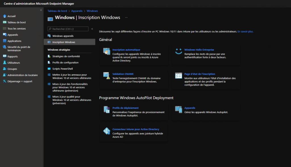The height and width of the screenshot is (167, 291).
Task: Open Mises à jour des fonctionnalités item
Action: [x=69, y=87]
